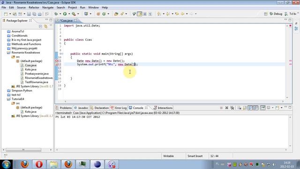Open the file explorer taskbar icon

(54, 164)
